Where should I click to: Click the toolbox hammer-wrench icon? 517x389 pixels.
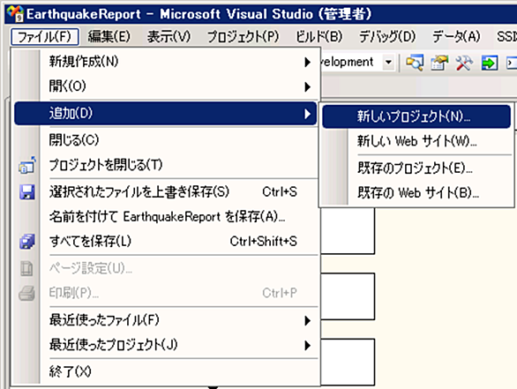point(464,62)
